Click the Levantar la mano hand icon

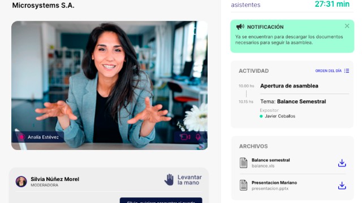[169, 180]
